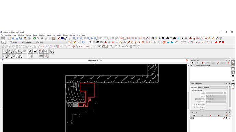
Task: Edit layer with pencil in Lista livelli
Action: (x=227, y=116)
